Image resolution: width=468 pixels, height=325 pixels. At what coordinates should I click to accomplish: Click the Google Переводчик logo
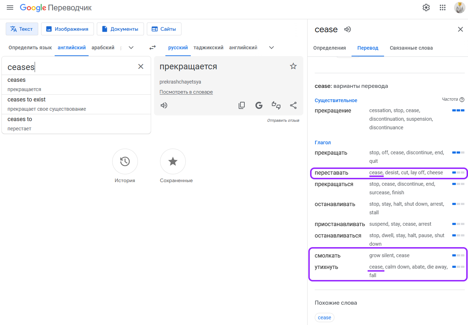click(56, 7)
